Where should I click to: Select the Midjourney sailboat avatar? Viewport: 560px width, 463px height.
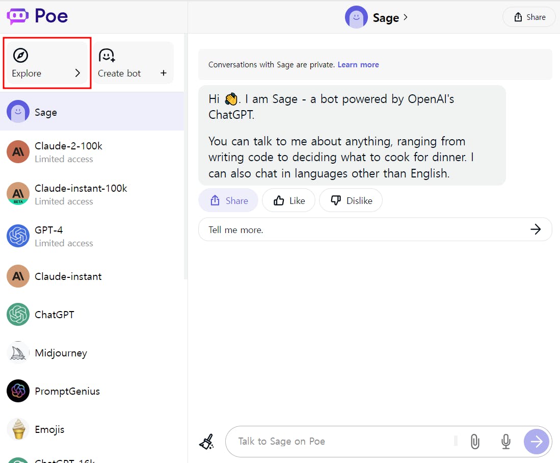pyautogui.click(x=18, y=352)
